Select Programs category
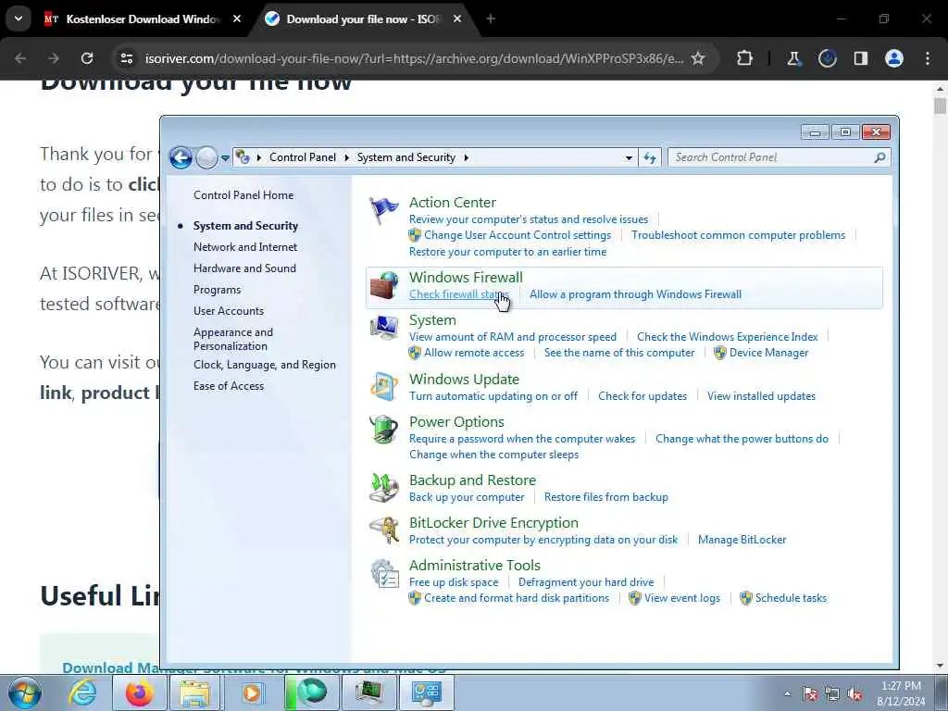The height and width of the screenshot is (711, 948). tap(217, 290)
